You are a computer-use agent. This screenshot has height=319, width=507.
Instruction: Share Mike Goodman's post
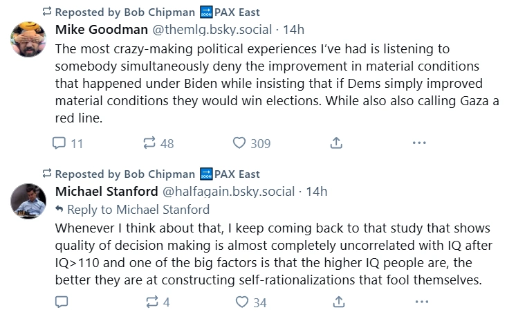point(336,143)
